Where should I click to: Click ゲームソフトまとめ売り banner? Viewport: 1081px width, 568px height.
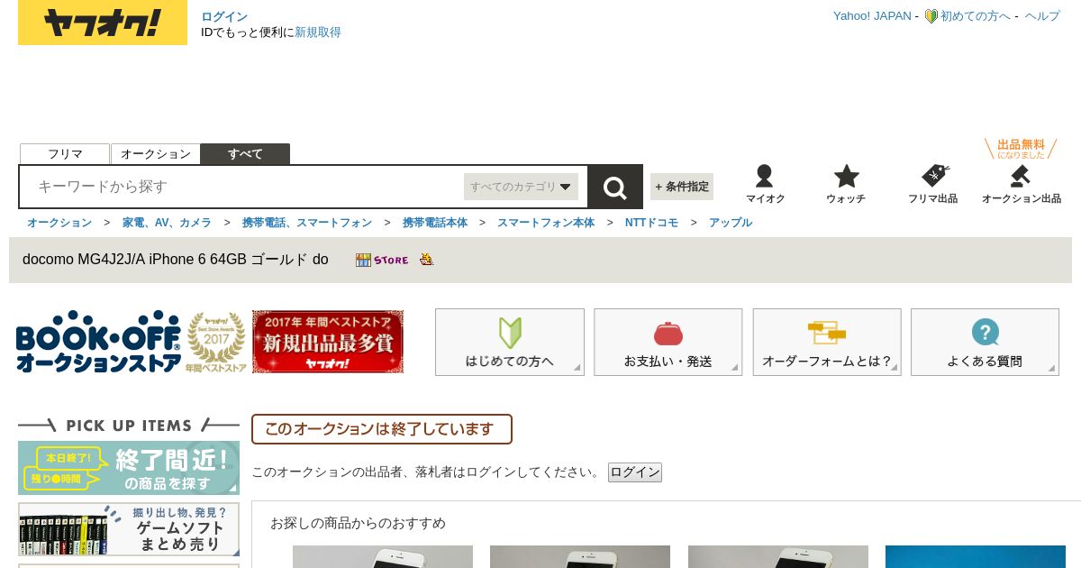129,529
